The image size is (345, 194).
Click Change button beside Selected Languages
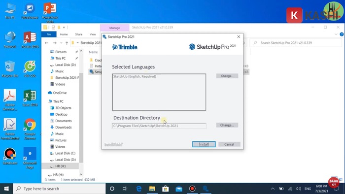[227, 76]
